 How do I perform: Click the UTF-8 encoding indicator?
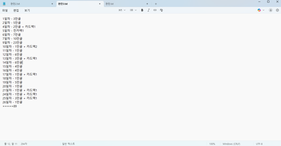pos(259,144)
